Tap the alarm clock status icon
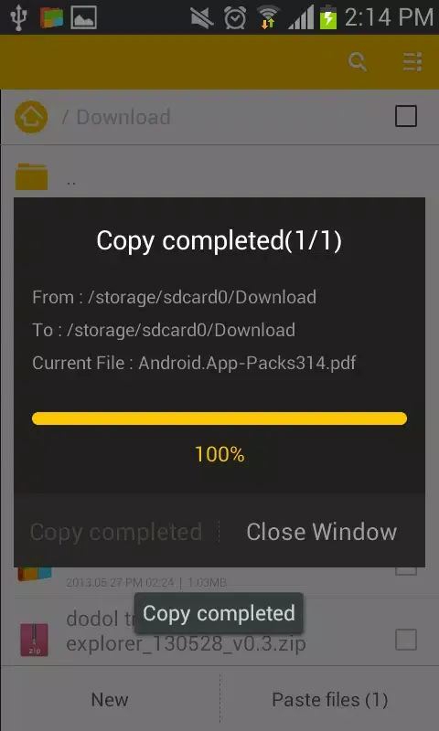 (235, 17)
